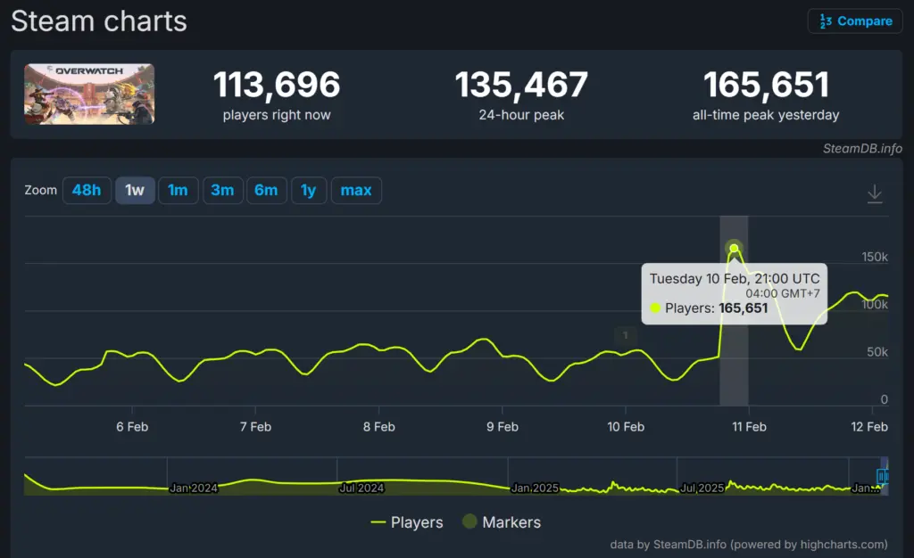The width and height of the screenshot is (914, 558).
Task: Click the Compare button
Action: pyautogui.click(x=855, y=21)
